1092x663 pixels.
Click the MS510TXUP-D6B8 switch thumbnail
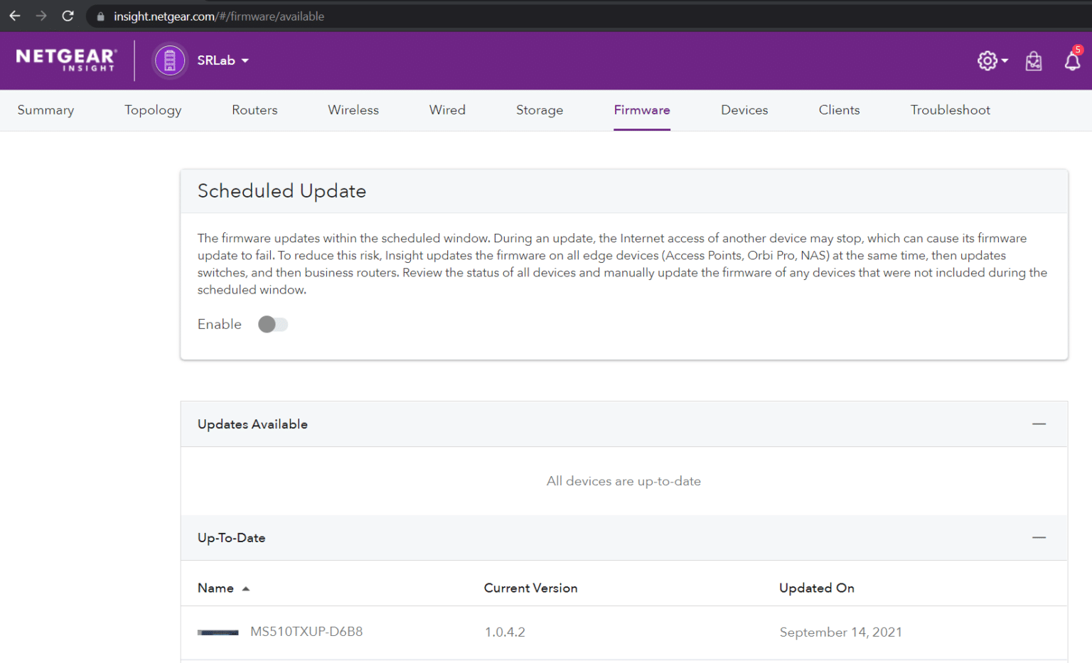(x=218, y=632)
